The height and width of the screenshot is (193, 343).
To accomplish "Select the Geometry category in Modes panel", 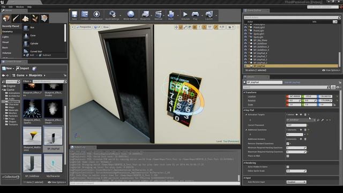I will pos(8,32).
